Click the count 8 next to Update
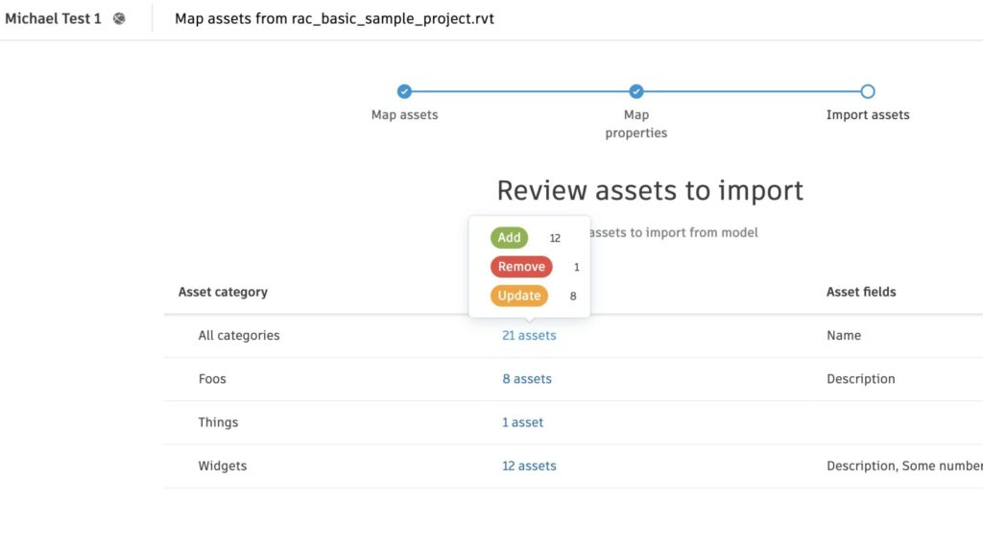983x549 pixels. pyautogui.click(x=573, y=296)
